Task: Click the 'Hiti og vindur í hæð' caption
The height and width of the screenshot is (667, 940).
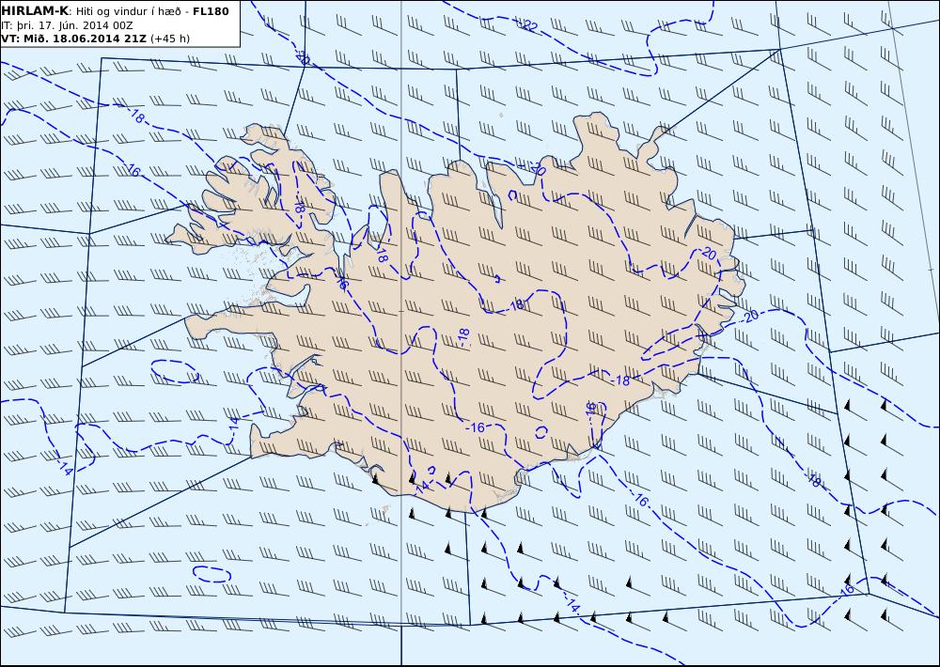Action: [x=128, y=11]
